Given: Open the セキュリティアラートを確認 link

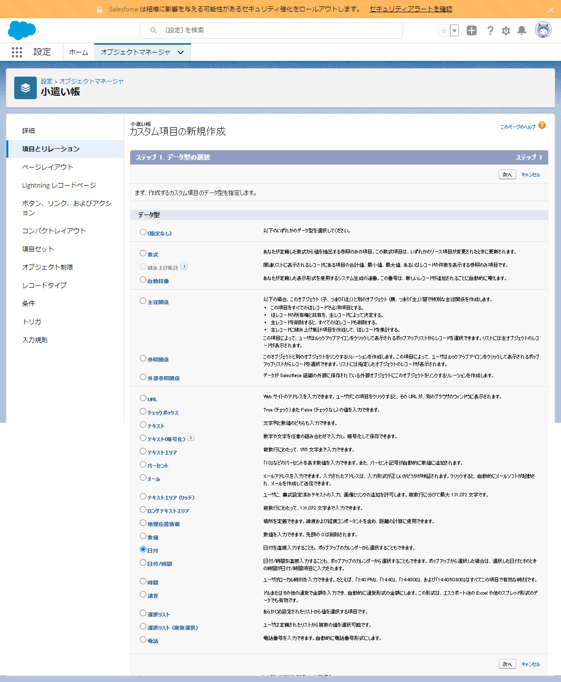Looking at the screenshot, I should coord(411,9).
